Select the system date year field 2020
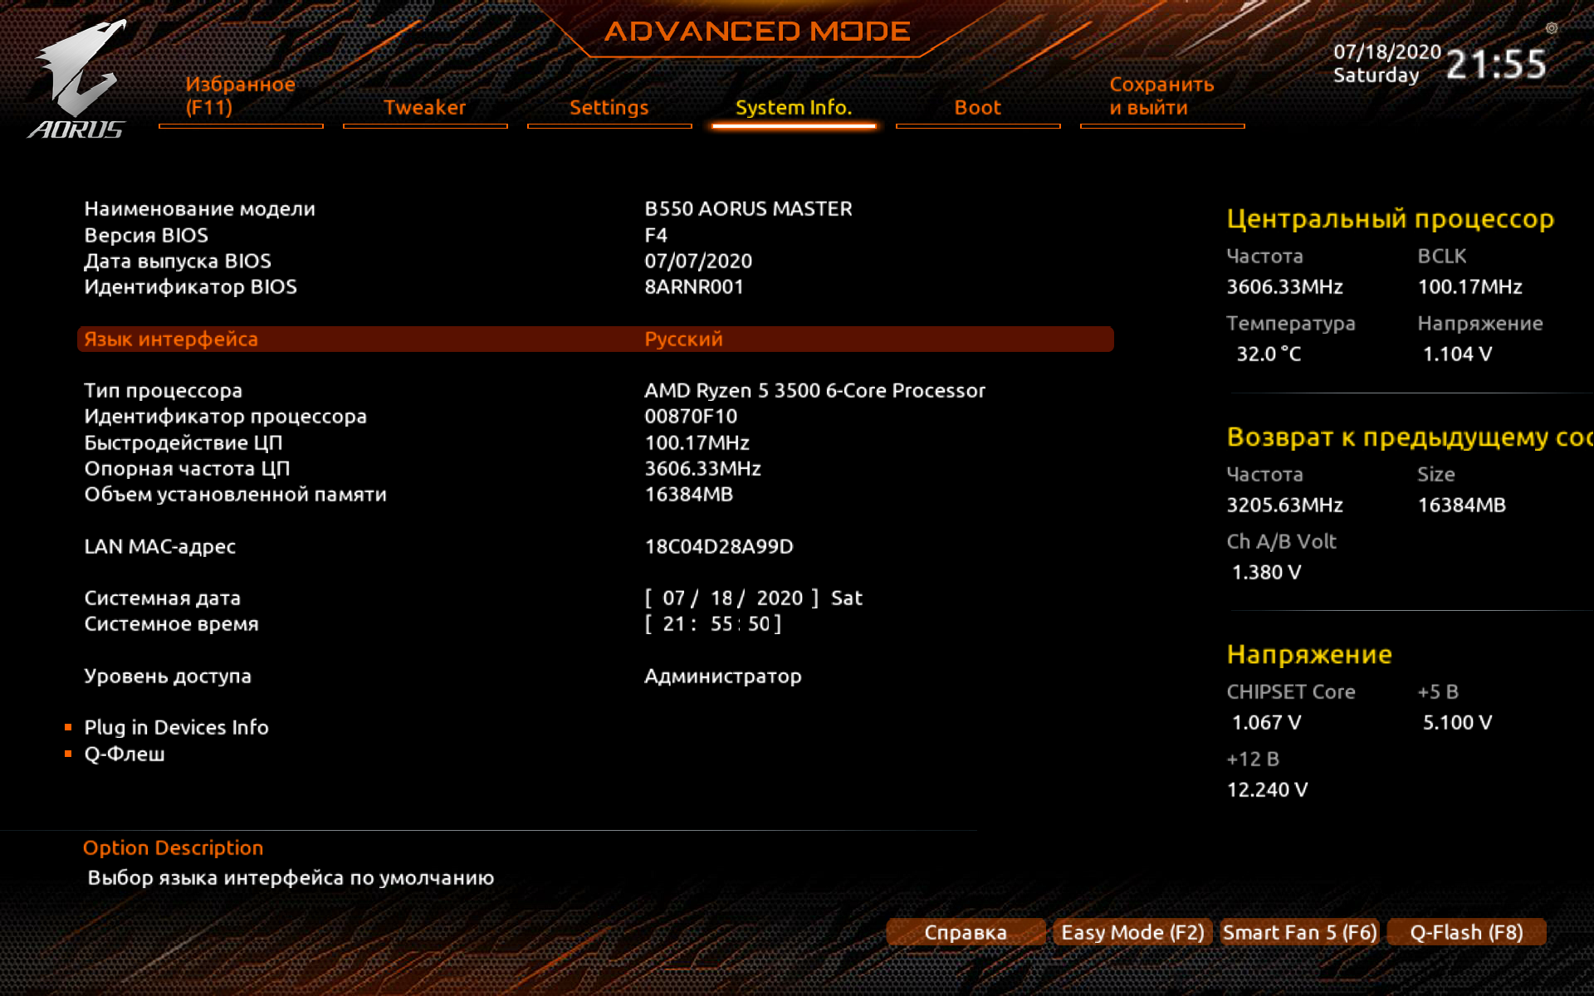 click(779, 598)
